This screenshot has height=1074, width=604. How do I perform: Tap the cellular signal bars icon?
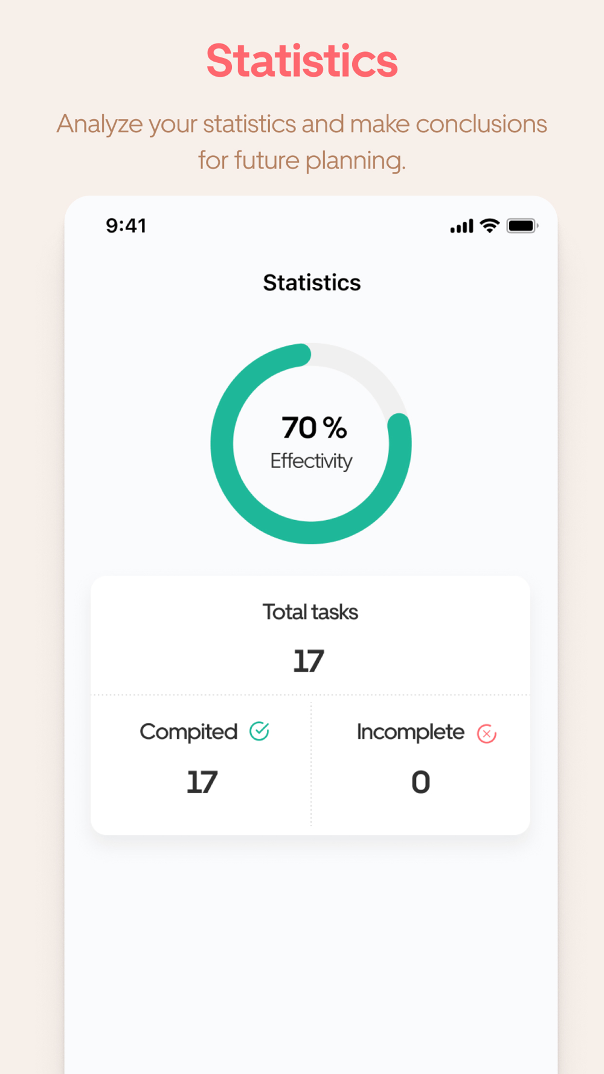pyautogui.click(x=461, y=227)
